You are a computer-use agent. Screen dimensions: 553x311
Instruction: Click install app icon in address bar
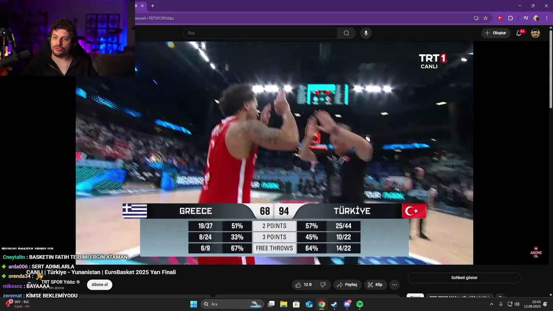[476, 18]
